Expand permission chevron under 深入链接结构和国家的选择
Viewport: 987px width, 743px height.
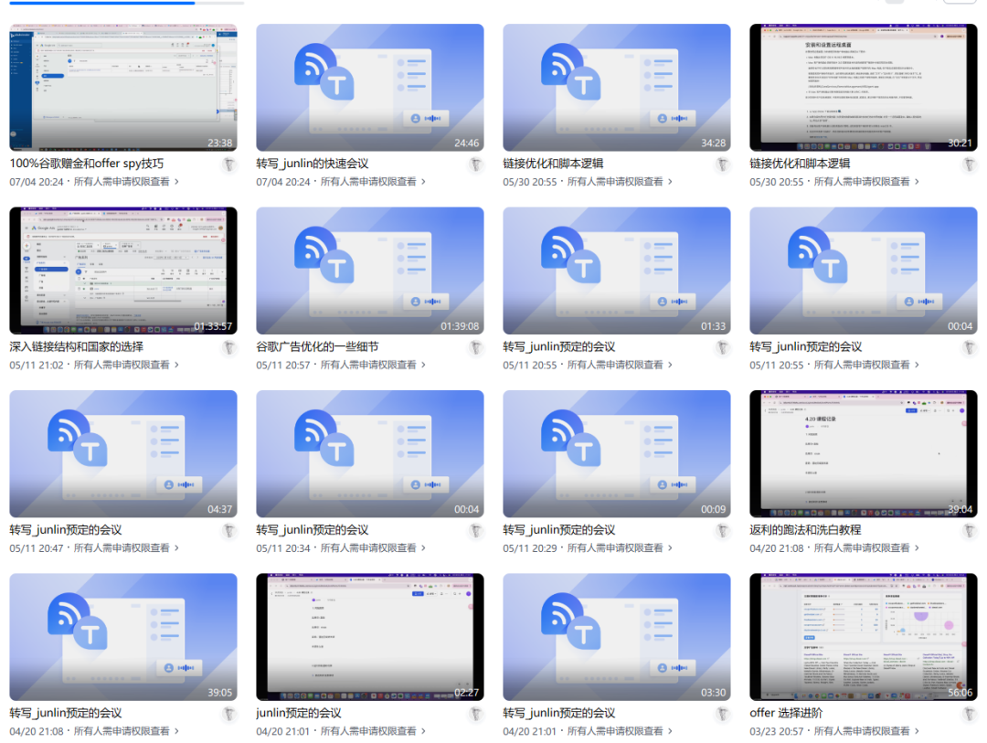point(177,365)
